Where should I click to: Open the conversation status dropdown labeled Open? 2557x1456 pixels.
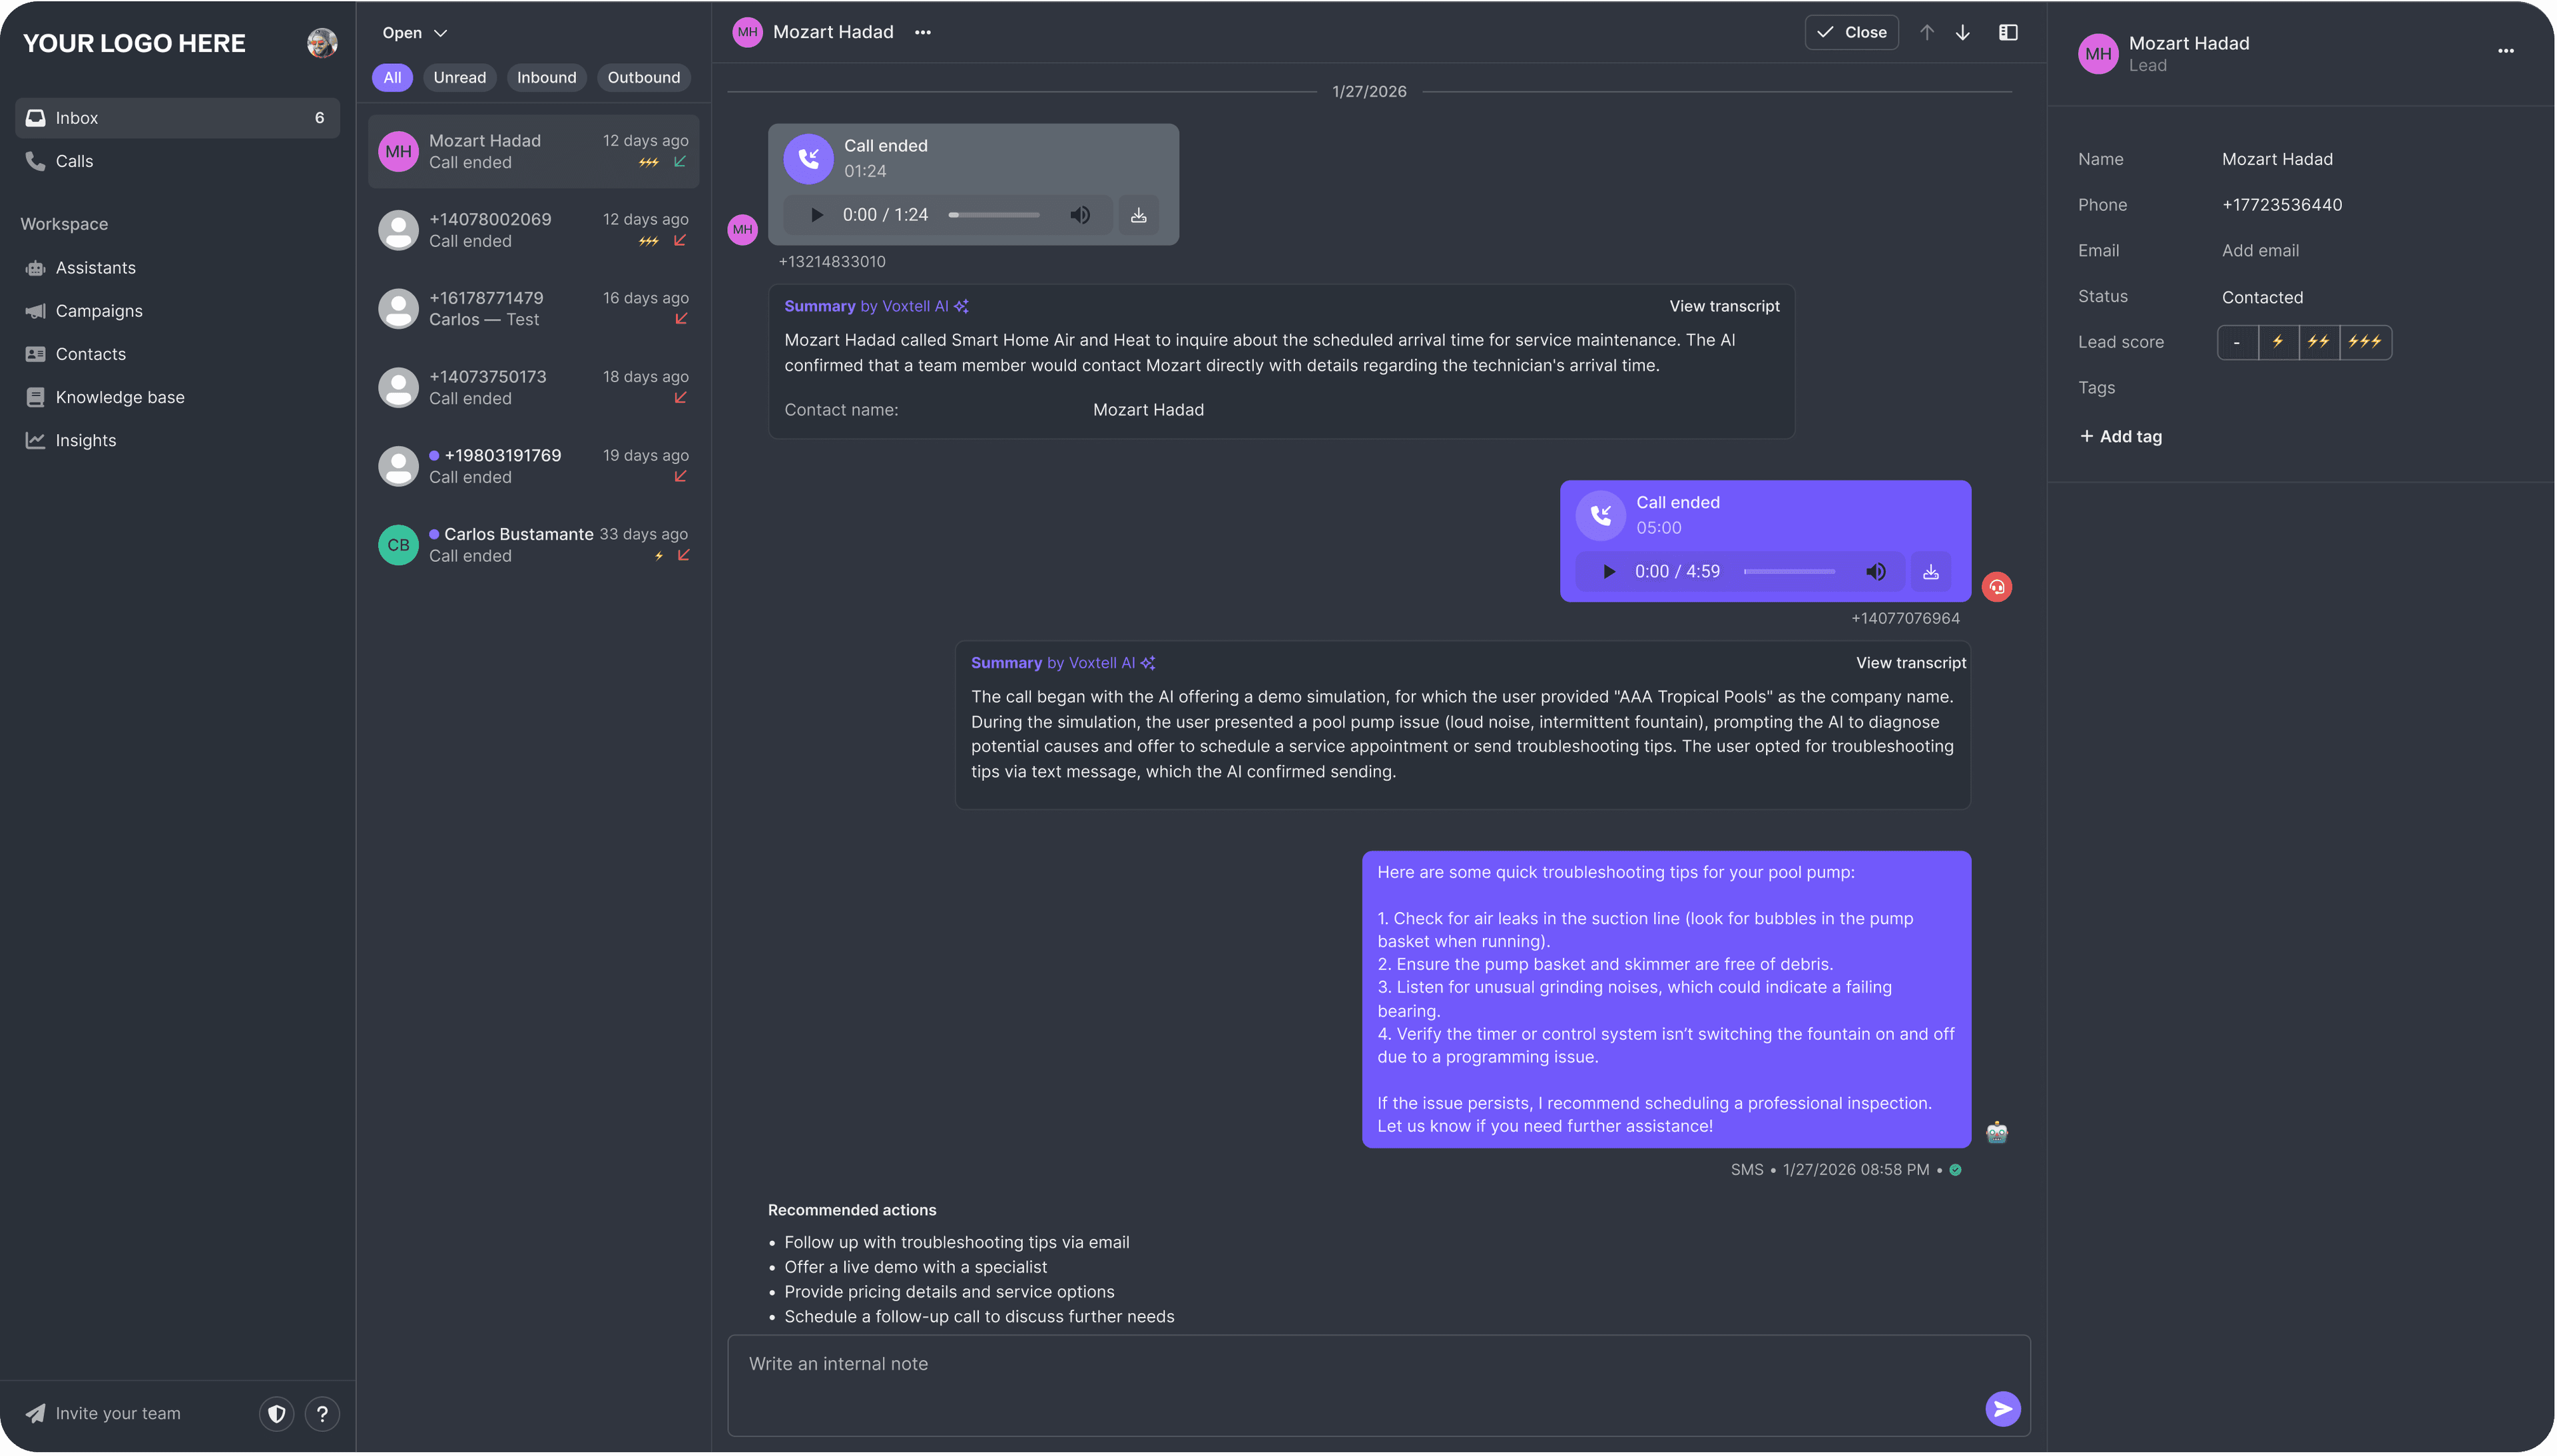pyautogui.click(x=413, y=32)
